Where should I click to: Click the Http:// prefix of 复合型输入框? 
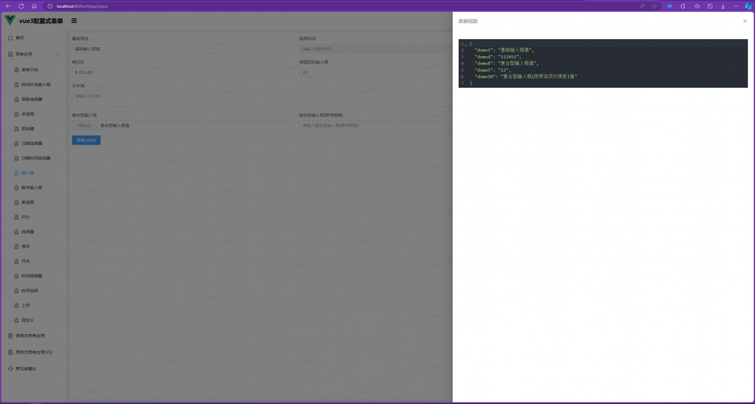(x=85, y=125)
